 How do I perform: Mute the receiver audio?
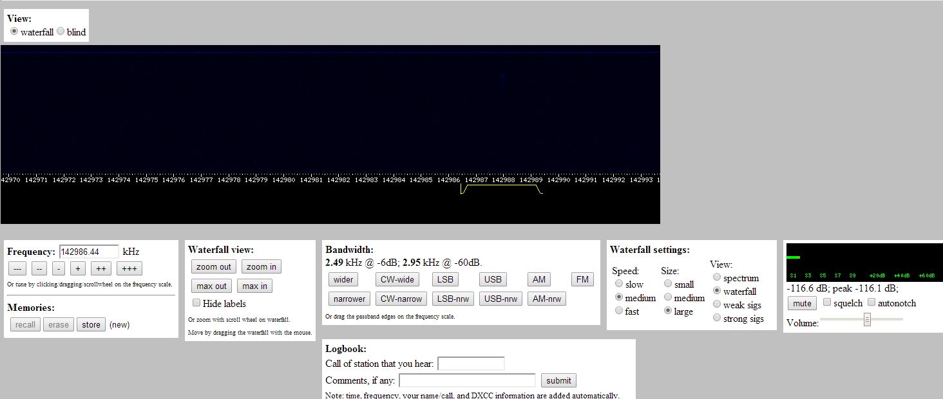coord(802,303)
